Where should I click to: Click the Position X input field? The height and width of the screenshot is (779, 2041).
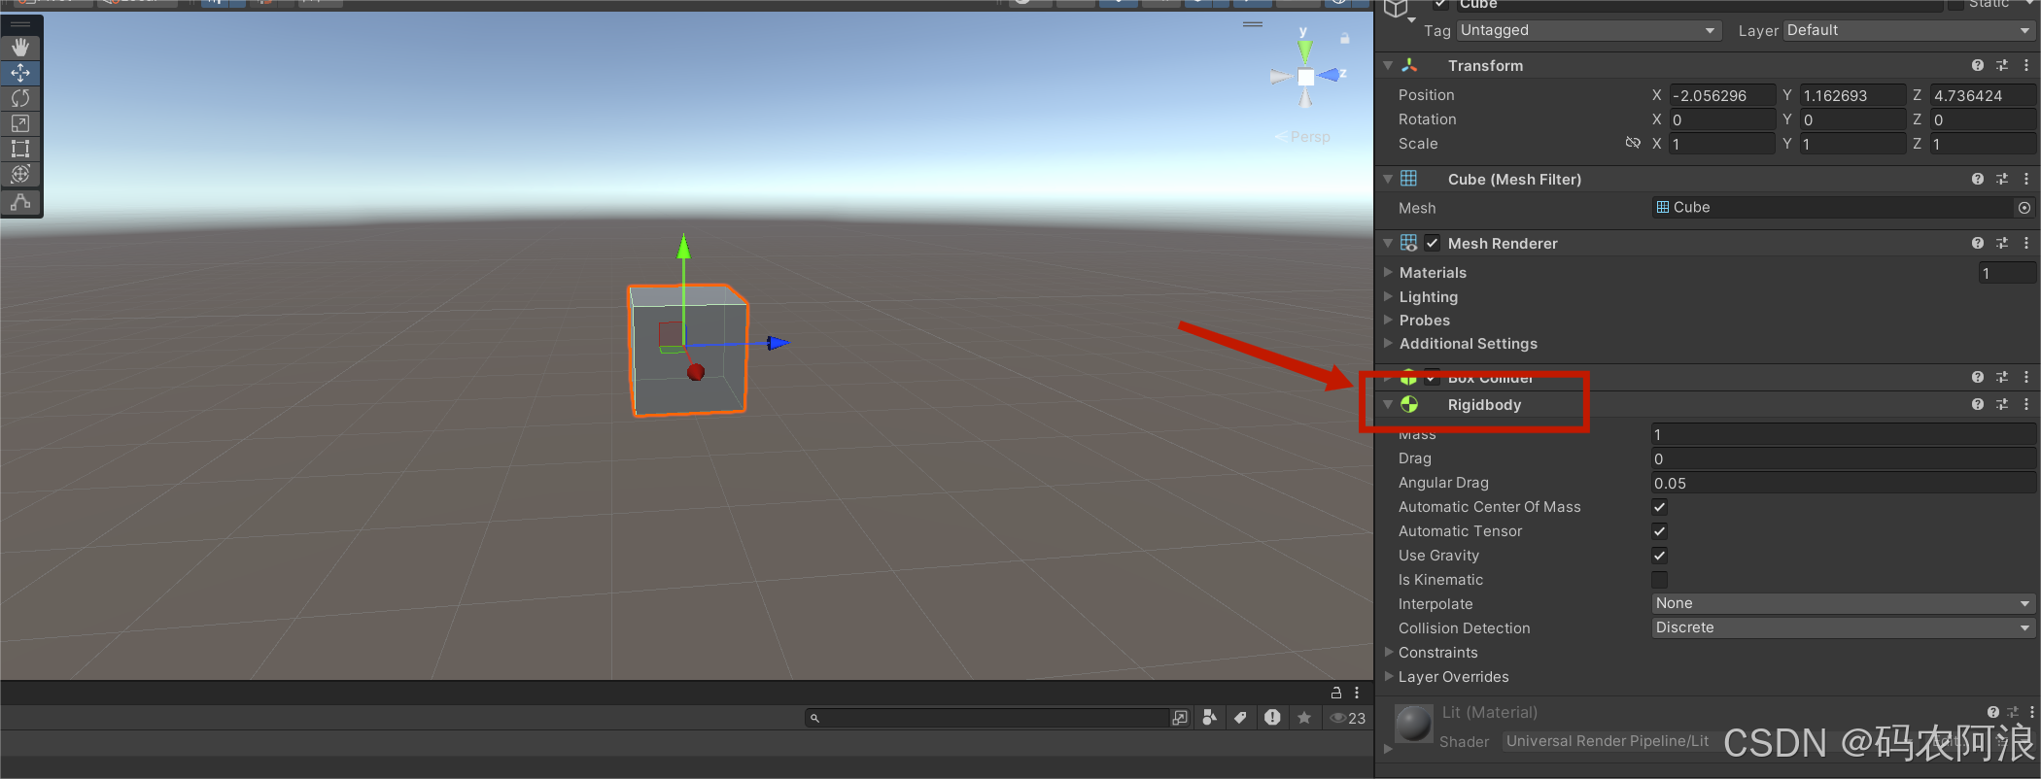tap(1722, 95)
